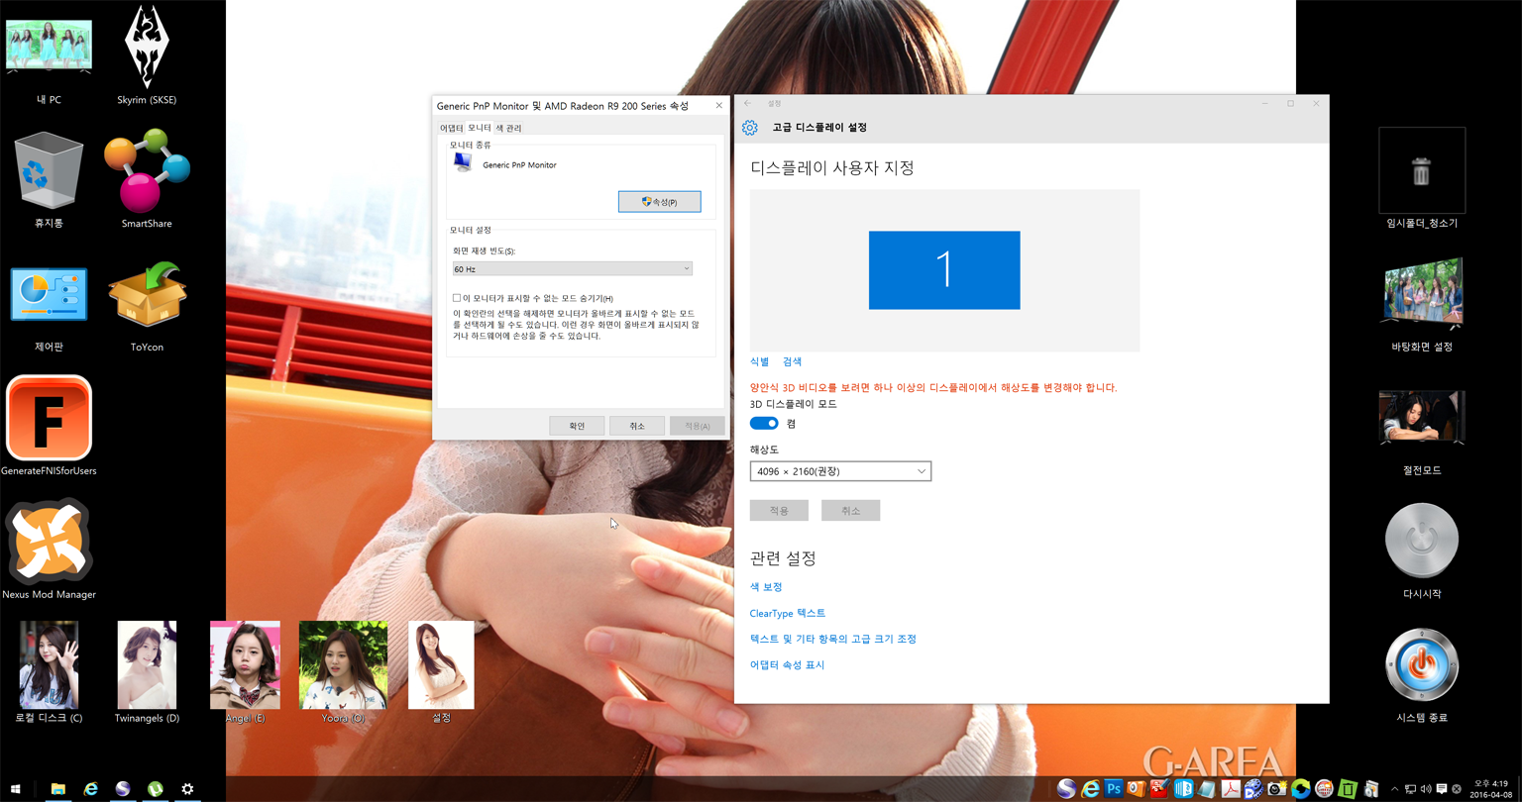Launch the green trash can toolbar icon
The width and height of the screenshot is (1522, 802).
[x=1348, y=788]
